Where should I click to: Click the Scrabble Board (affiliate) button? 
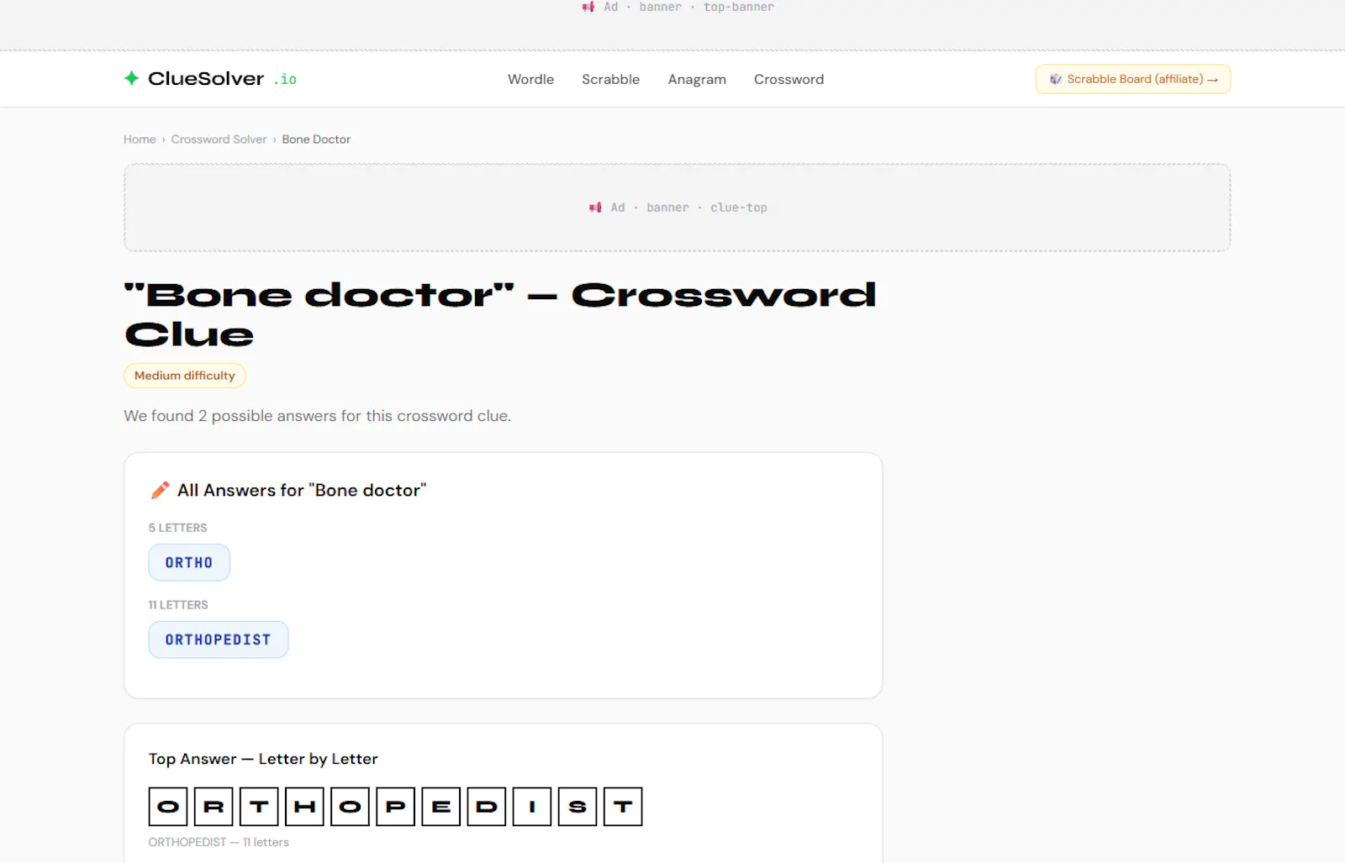click(x=1133, y=79)
